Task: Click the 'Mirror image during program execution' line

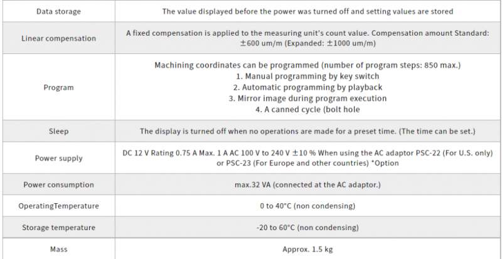Action: (x=307, y=98)
